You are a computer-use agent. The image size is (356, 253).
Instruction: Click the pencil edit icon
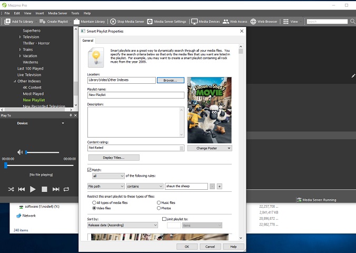pyautogui.click(x=353, y=76)
